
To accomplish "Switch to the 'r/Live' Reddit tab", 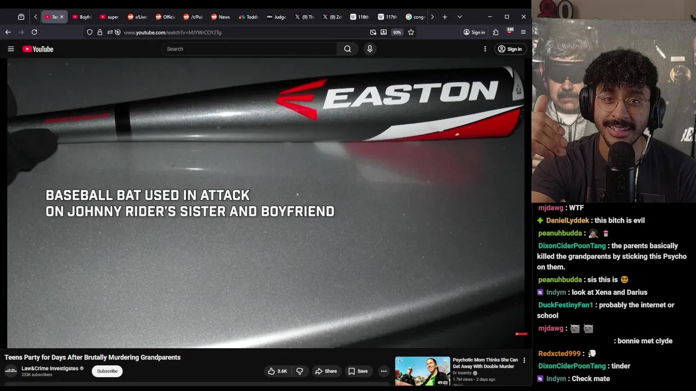I will [x=138, y=17].
